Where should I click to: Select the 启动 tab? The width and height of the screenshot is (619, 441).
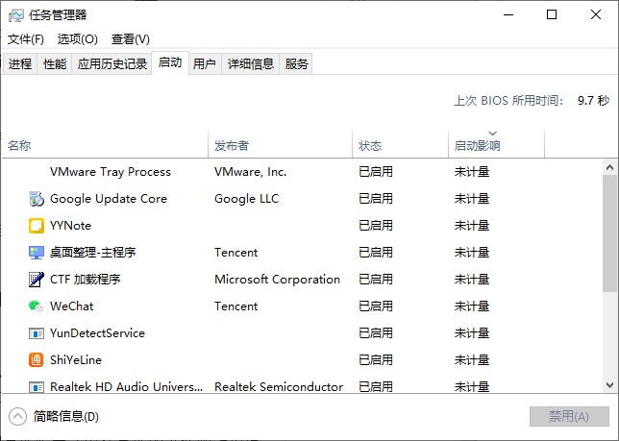(x=170, y=62)
